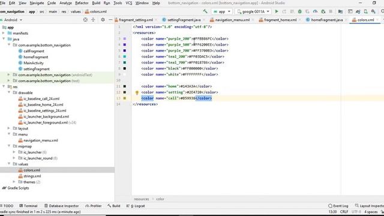384x216 pixels.
Task: Open Gradle Scripts node
Action: [18, 188]
